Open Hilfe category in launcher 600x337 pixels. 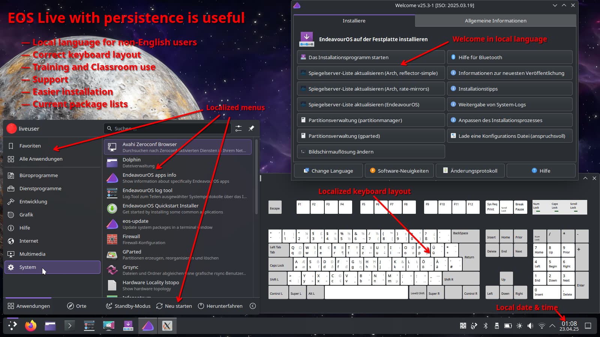[x=52, y=228]
